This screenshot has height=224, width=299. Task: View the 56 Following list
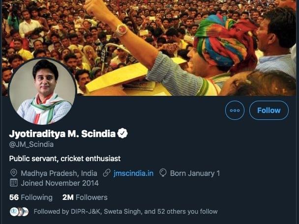tap(30, 197)
